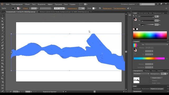Select the Shape Builder tool
Viewport: 169px width, 95px height.
pyautogui.click(x=2, y=64)
